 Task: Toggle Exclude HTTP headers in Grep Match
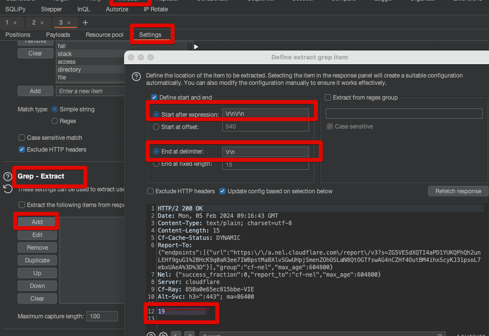pos(22,150)
